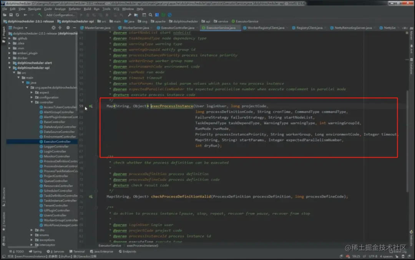415x260 pixels.
Task: Switch to ExecutorController.java tab
Action: coord(176,28)
